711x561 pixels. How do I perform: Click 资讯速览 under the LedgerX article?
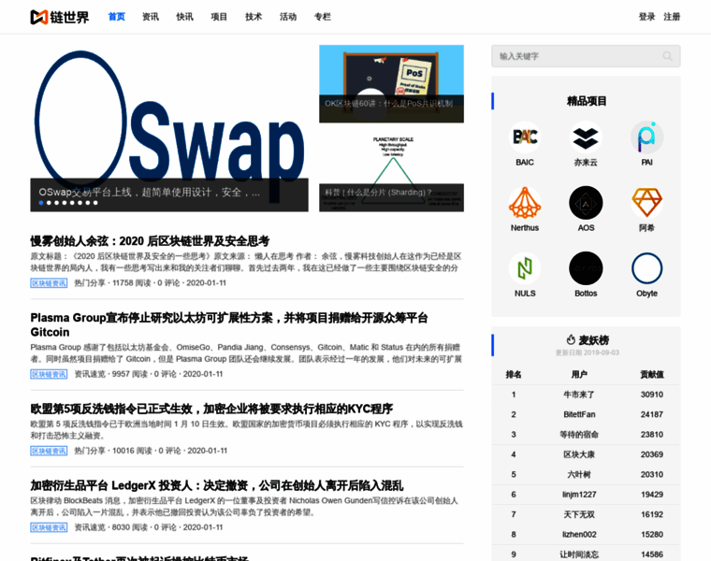click(90, 527)
